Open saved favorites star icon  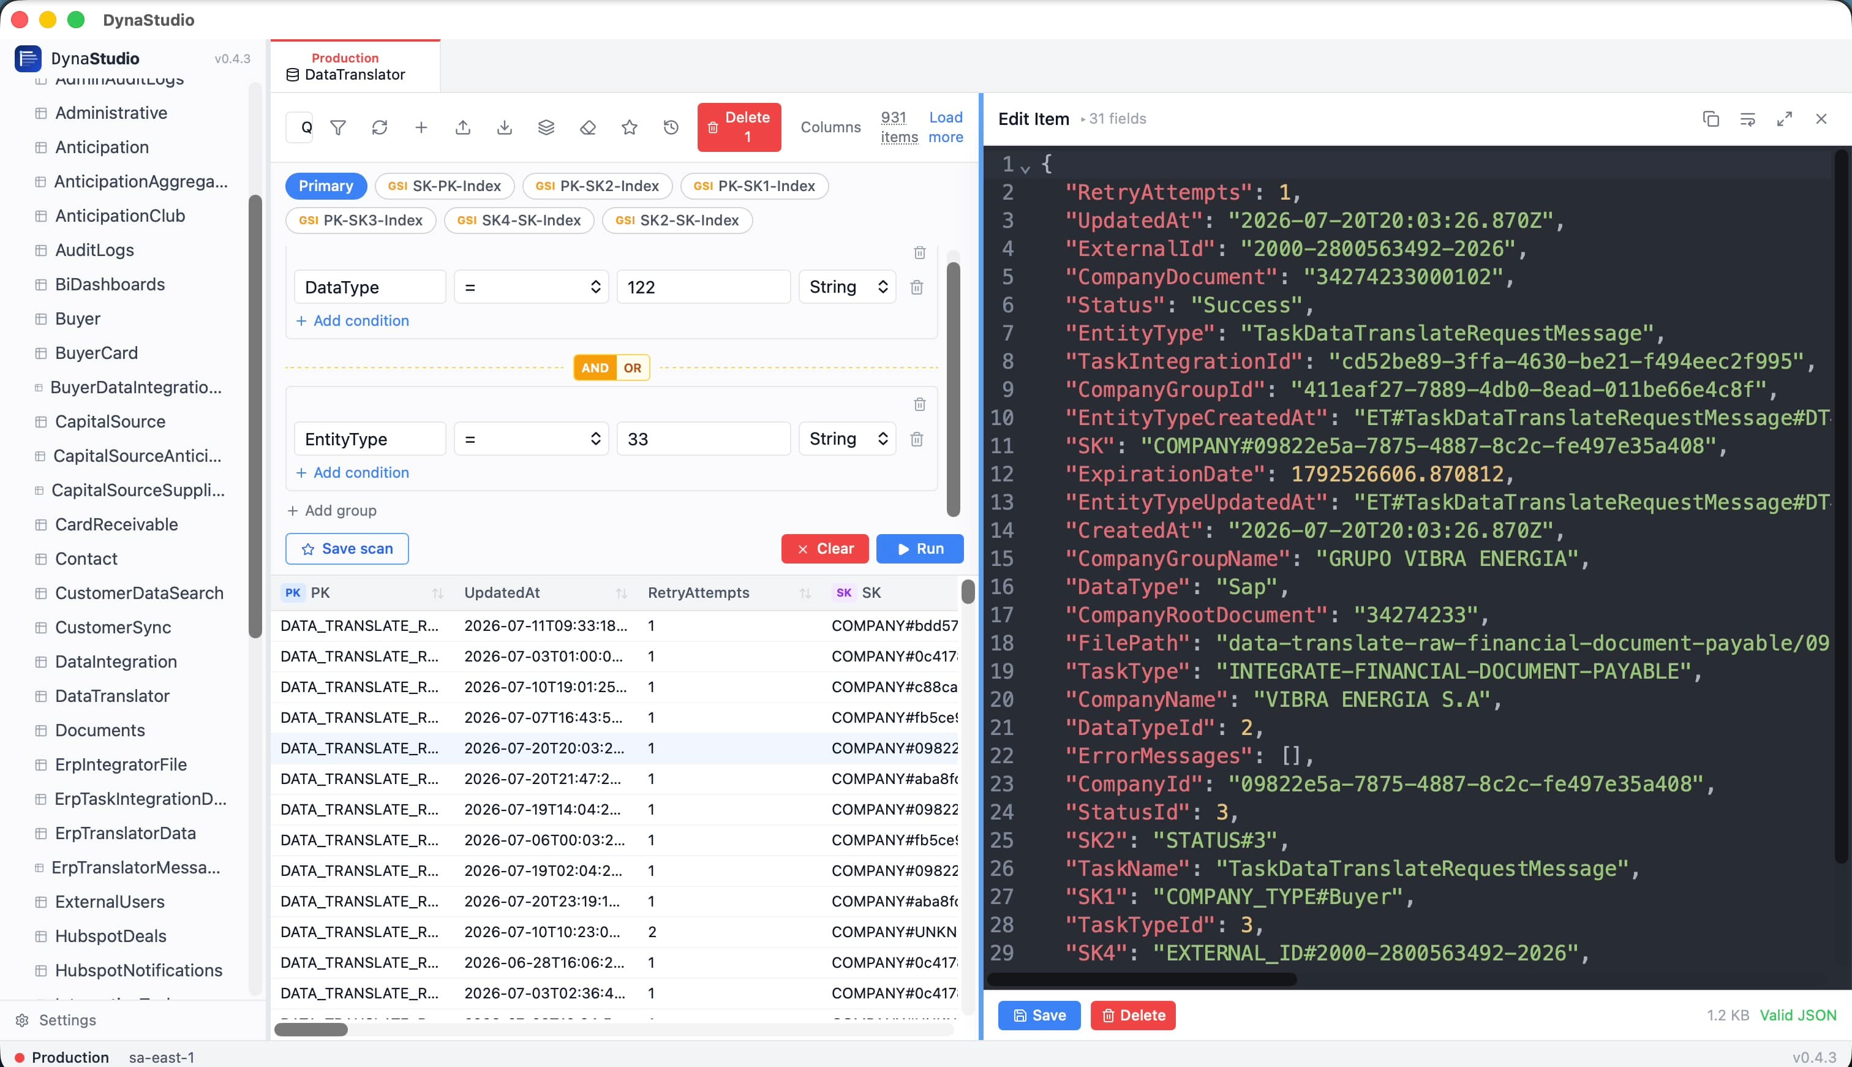click(630, 127)
